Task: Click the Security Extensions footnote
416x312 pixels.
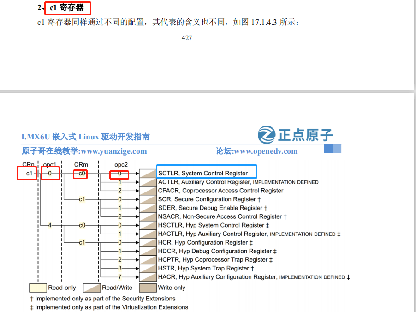Action: (x=103, y=299)
